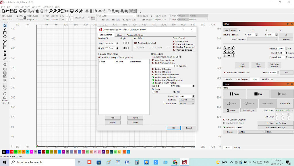Image resolution: width=294 pixels, height=166 pixels.
Task: Click the jog up arrow in Move panel
Action: pos(229,48)
